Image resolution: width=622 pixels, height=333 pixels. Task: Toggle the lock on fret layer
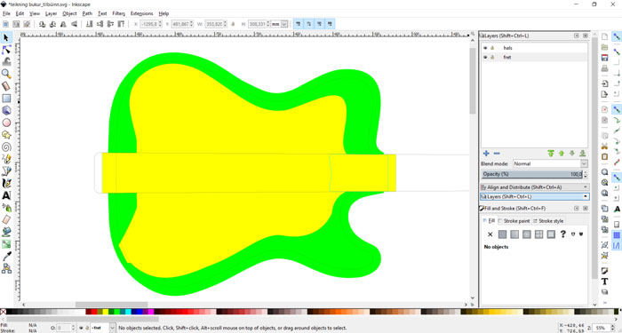pos(492,58)
